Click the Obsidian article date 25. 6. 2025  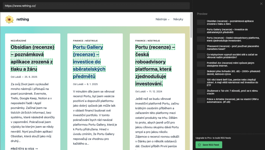pyautogui.click(x=31, y=77)
